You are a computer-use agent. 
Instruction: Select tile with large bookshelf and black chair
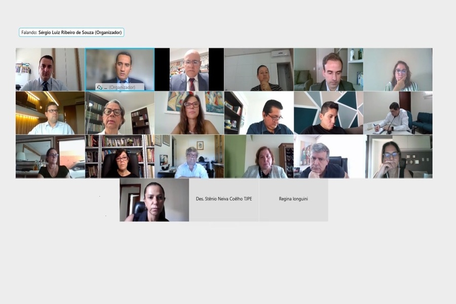(120, 157)
